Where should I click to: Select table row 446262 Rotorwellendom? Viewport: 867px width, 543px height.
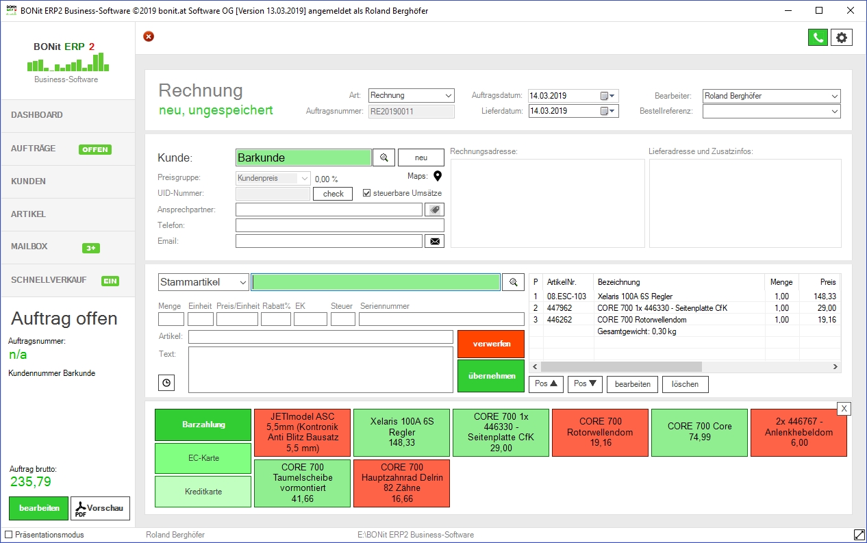pos(685,320)
